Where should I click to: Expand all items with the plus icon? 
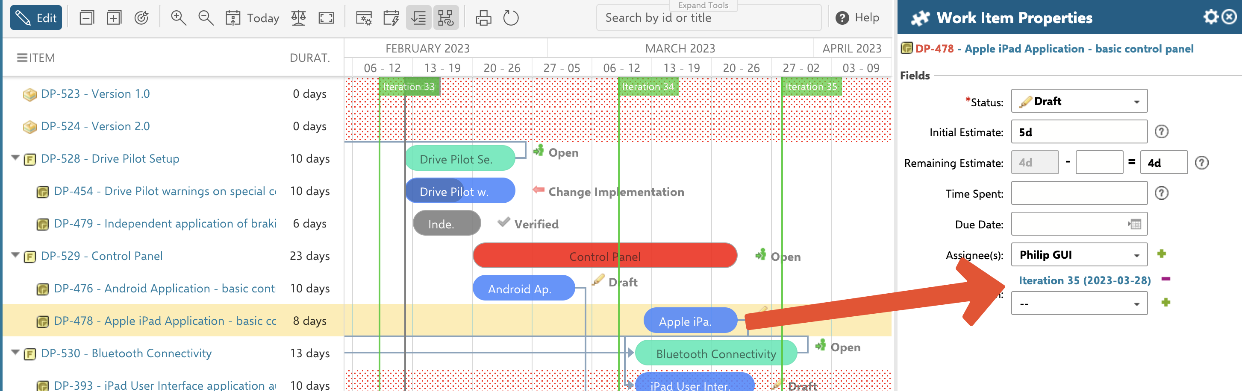point(114,18)
